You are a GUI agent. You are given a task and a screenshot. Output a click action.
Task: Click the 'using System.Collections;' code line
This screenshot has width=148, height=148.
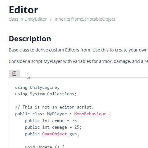coord(46,94)
